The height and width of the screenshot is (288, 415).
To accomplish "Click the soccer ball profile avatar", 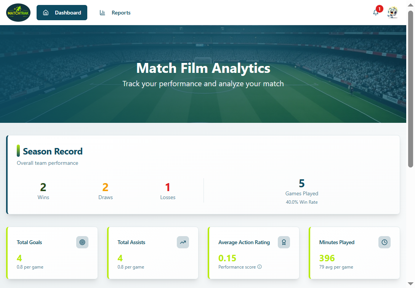I will click(393, 12).
